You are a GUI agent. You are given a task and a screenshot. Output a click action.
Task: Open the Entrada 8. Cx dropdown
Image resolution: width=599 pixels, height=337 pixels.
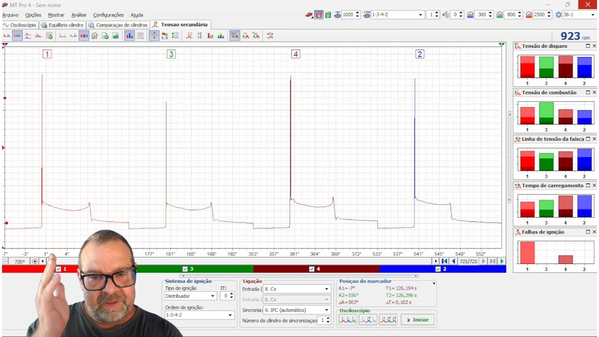coord(297,289)
